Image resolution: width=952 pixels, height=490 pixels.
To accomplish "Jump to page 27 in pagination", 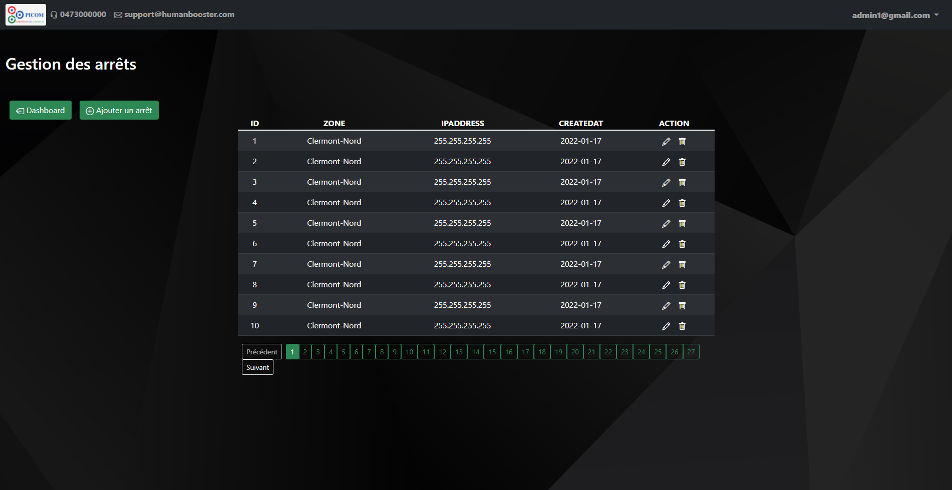I will point(691,352).
